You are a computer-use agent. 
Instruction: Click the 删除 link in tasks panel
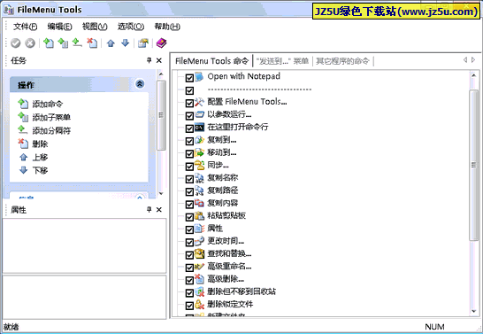coord(40,144)
